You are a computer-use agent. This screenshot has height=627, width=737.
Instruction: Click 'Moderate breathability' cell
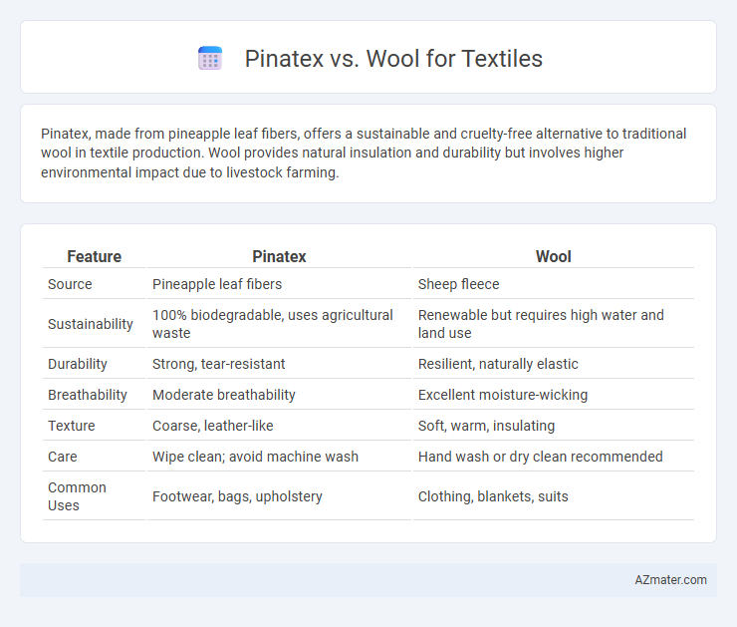[224, 395]
